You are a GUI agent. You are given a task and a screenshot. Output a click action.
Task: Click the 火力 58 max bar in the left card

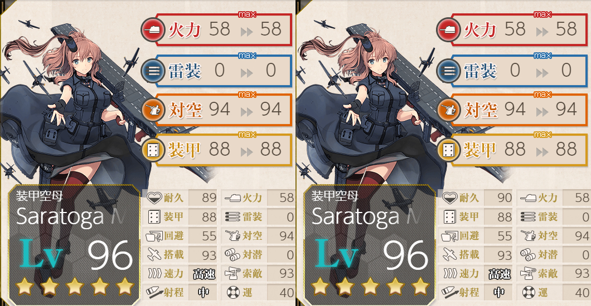tap(224, 29)
